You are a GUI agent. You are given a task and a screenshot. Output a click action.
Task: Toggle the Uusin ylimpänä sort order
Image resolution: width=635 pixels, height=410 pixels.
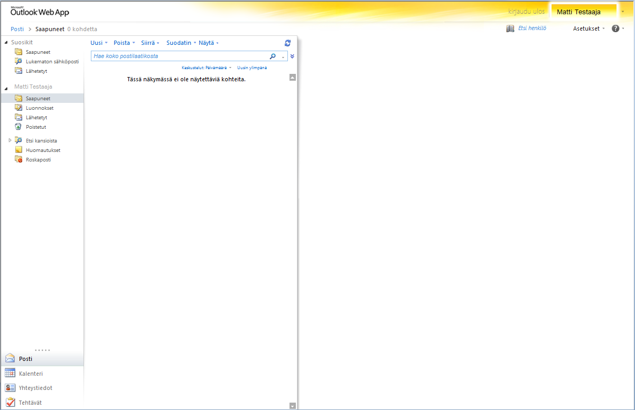click(x=252, y=68)
